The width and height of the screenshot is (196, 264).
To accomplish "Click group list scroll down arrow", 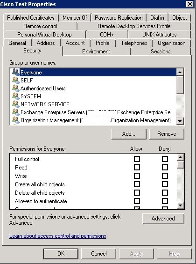I will point(180,121).
